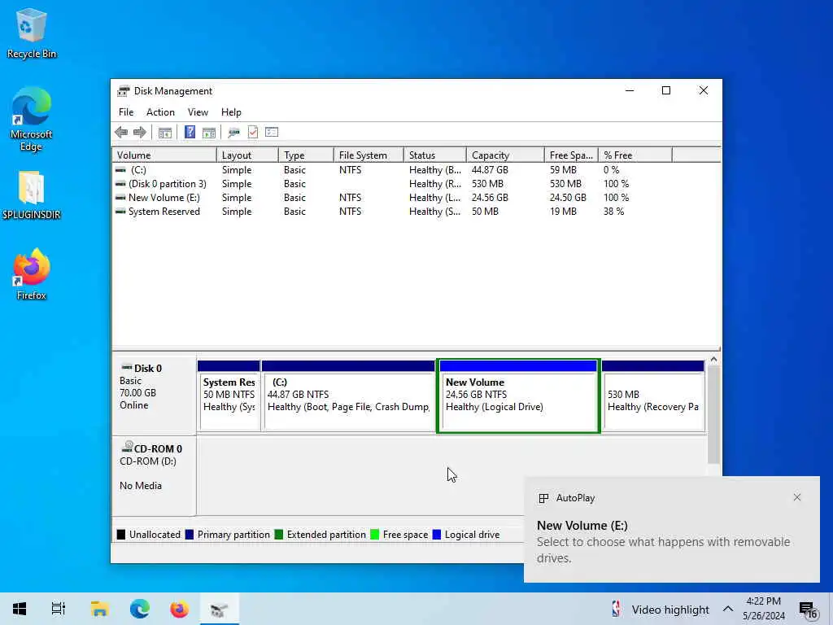Viewport: 833px width, 625px height.
Task: Open the Help menu
Action: click(x=231, y=112)
